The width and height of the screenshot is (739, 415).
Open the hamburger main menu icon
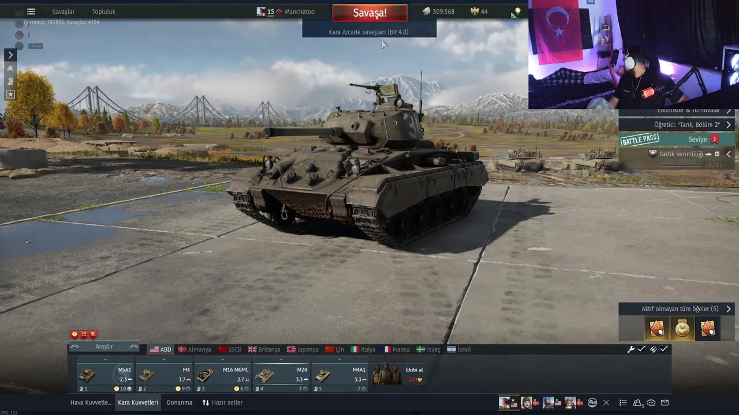pos(31,12)
